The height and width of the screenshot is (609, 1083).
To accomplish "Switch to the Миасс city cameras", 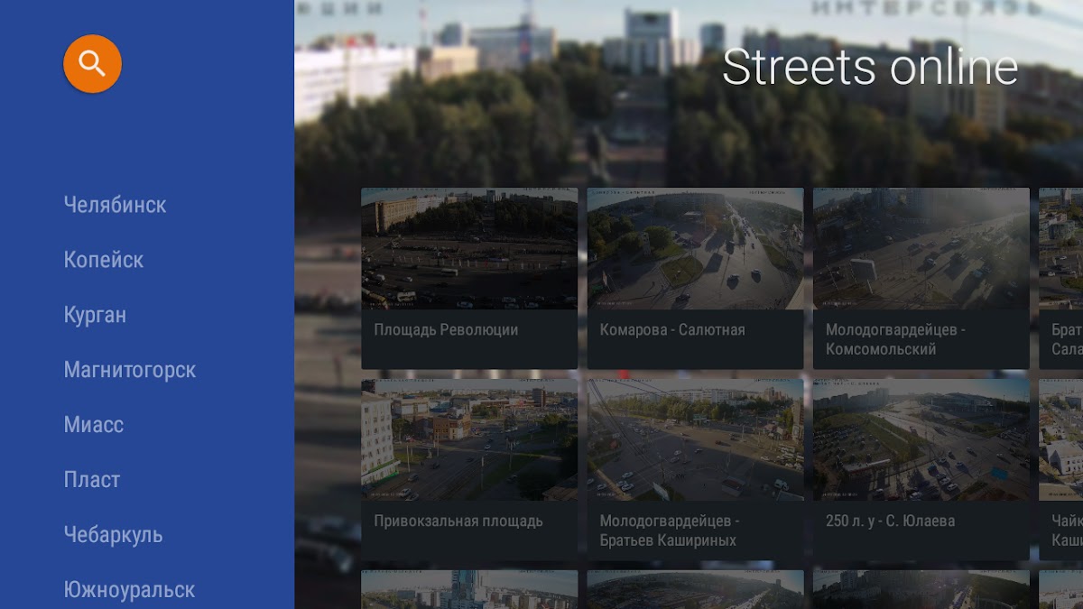I will tap(94, 425).
